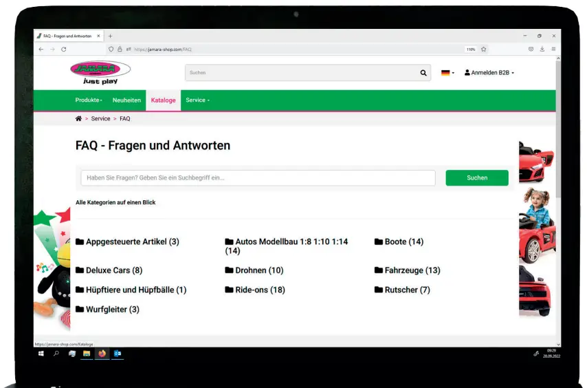The height and width of the screenshot is (388, 587).
Task: Open Appgesteuerte Artikel (3) category
Action: point(127,241)
